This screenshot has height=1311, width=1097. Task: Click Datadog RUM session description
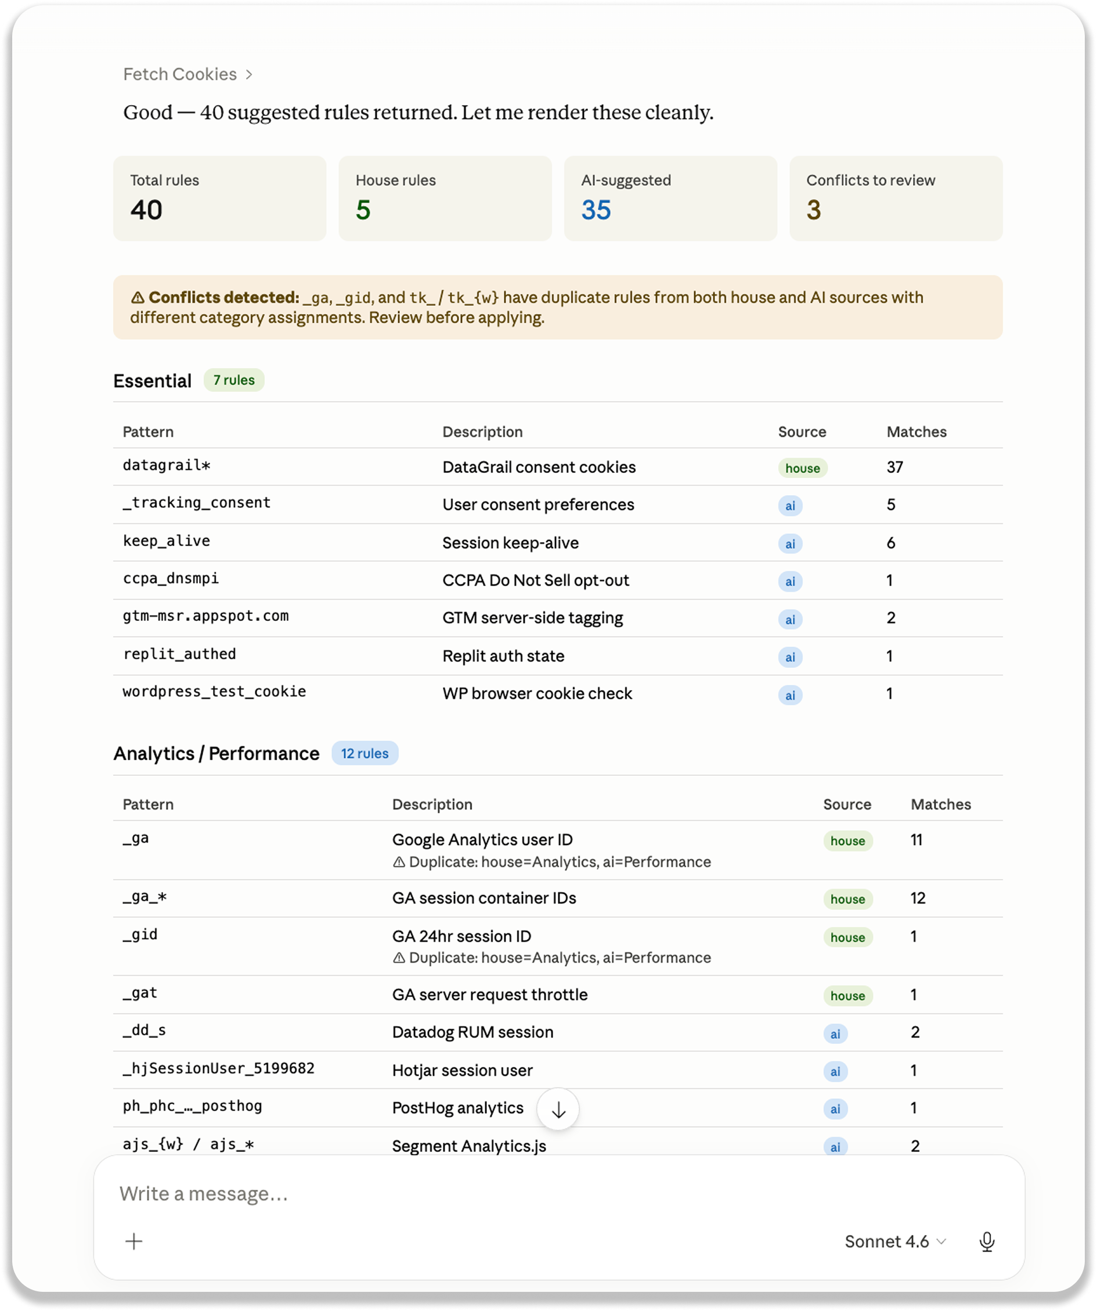tap(472, 1032)
